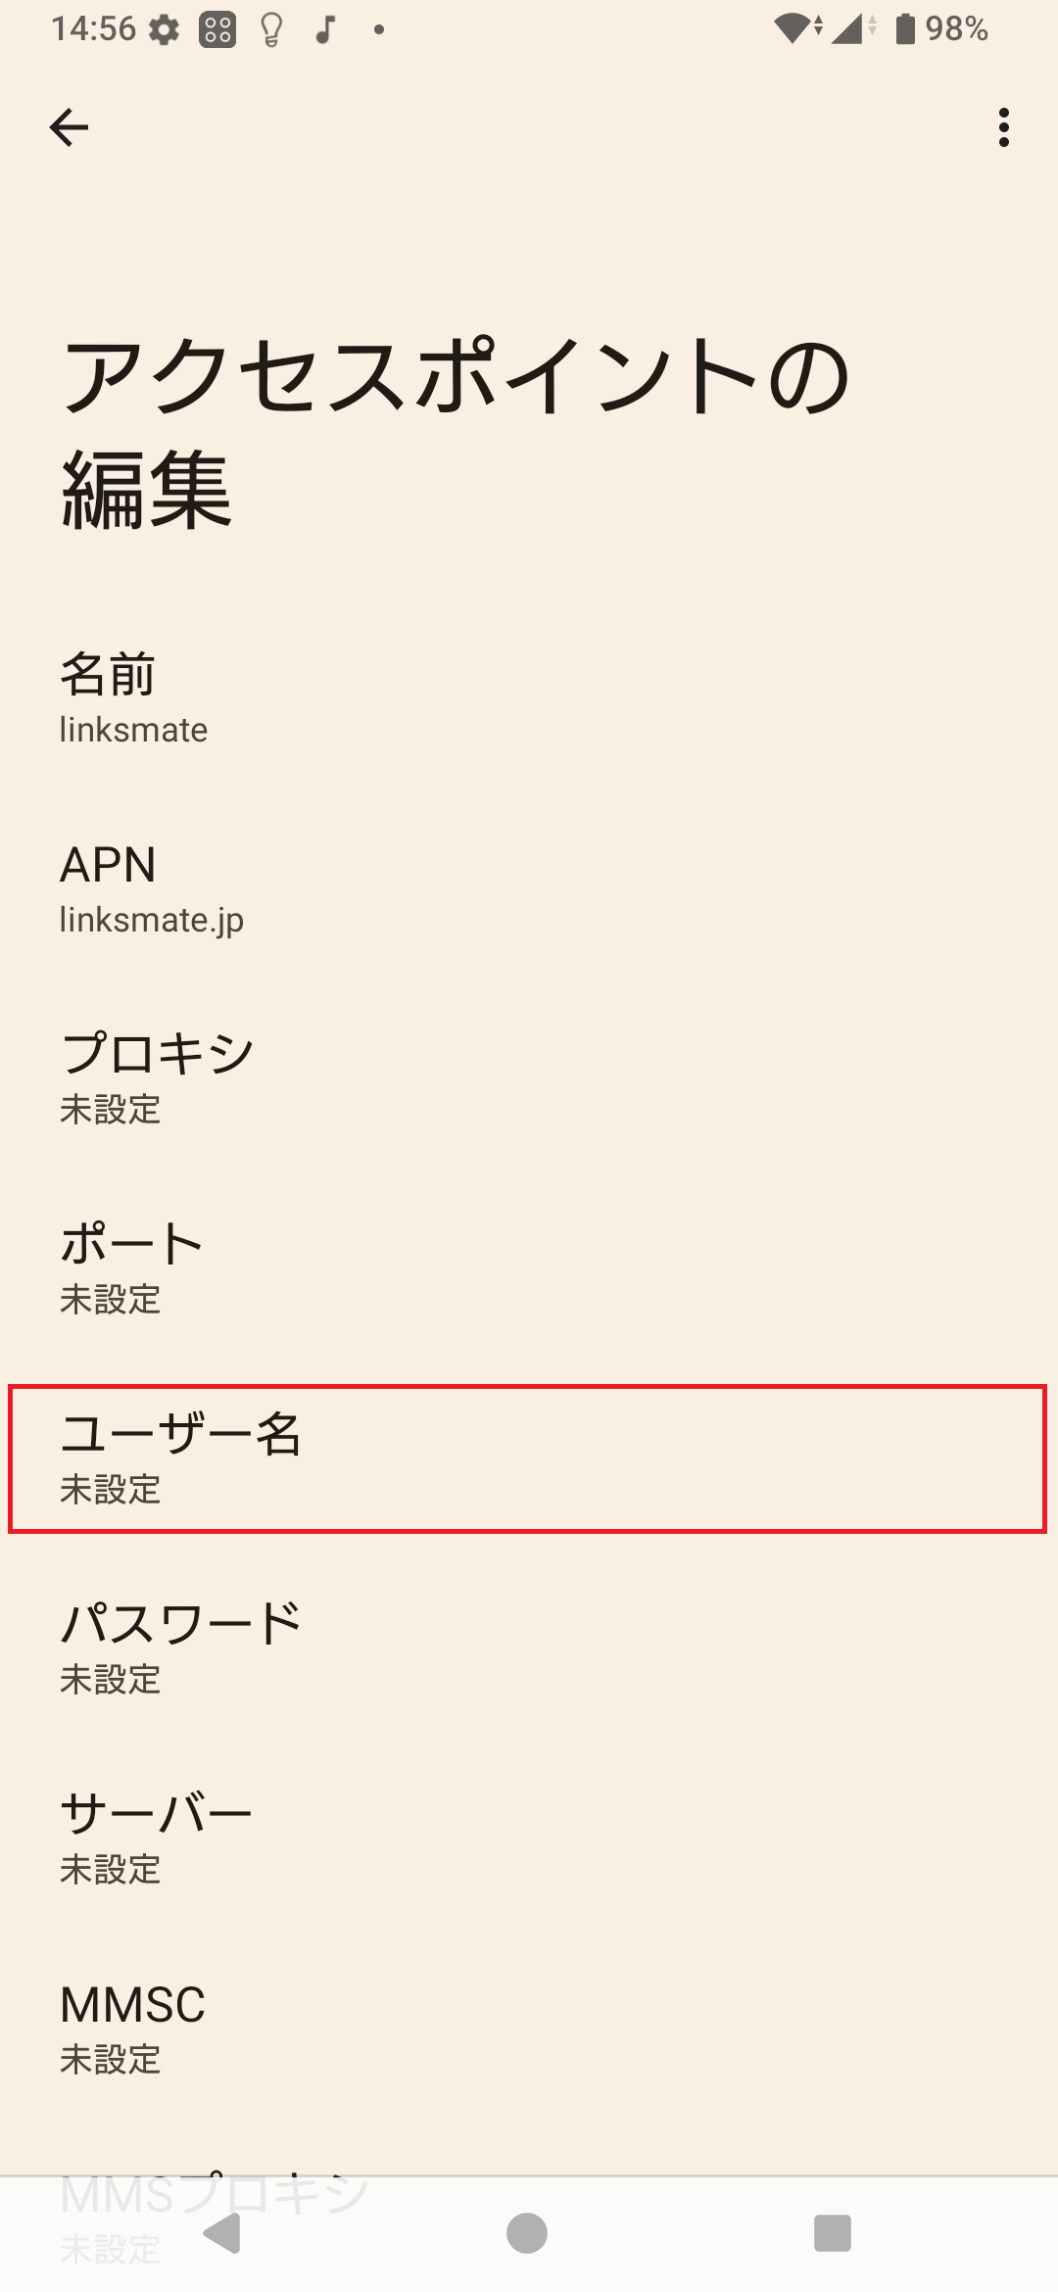
Task: Tap the cellular signal indicator
Action: click(x=850, y=29)
